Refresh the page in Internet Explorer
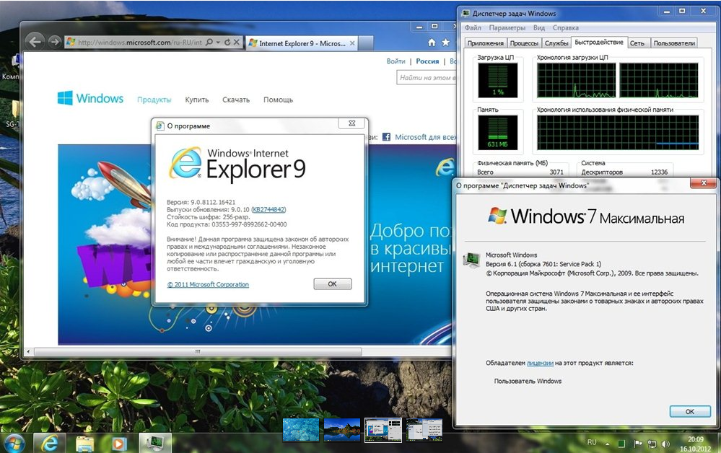This screenshot has width=721, height=453. [227, 43]
